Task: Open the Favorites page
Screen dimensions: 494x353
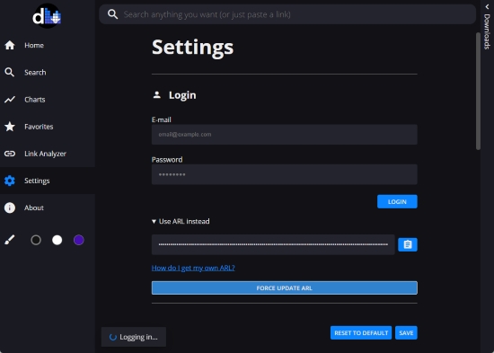Action: pyautogui.click(x=48, y=127)
